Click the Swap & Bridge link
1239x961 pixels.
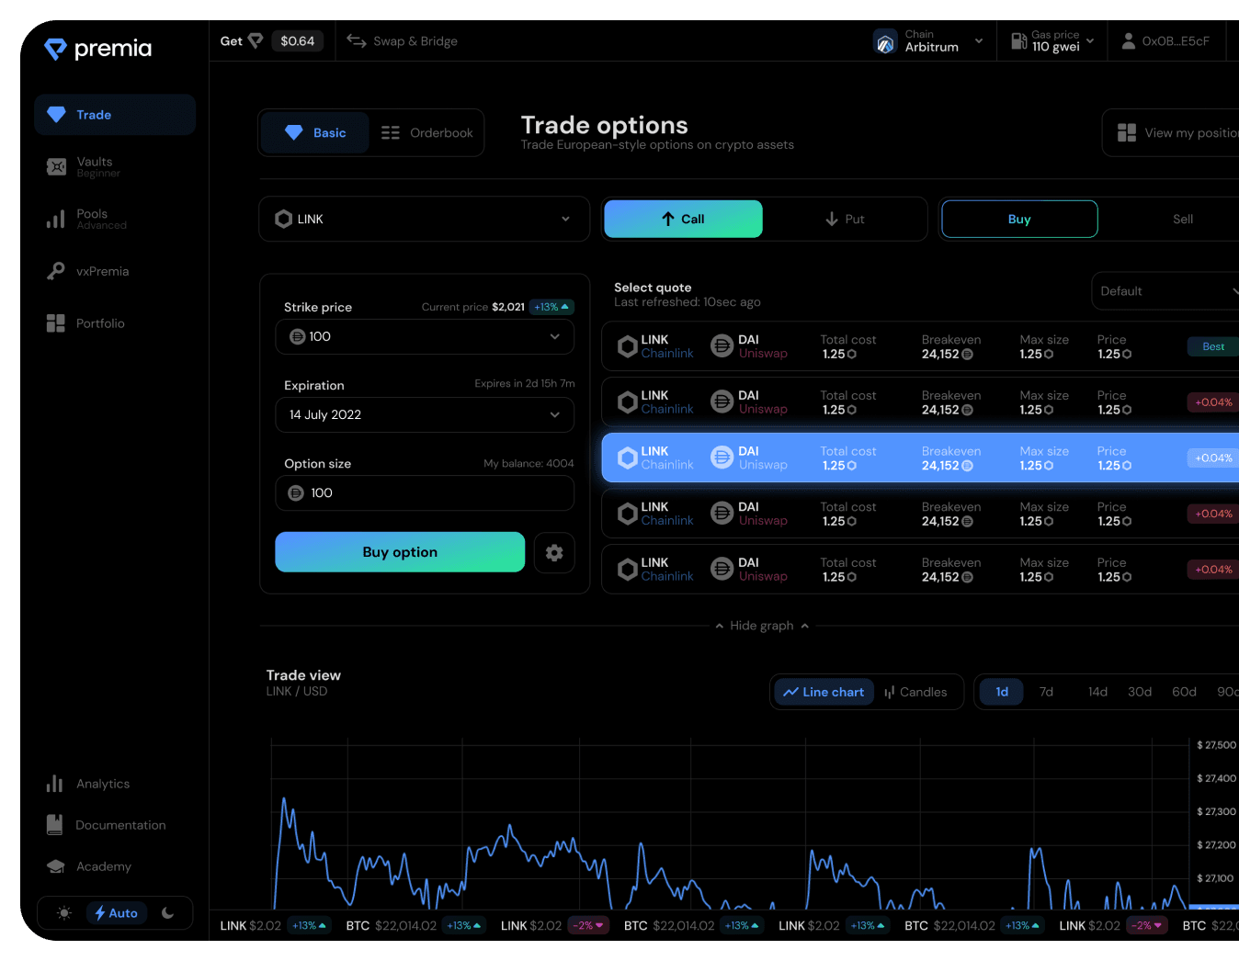click(x=403, y=41)
